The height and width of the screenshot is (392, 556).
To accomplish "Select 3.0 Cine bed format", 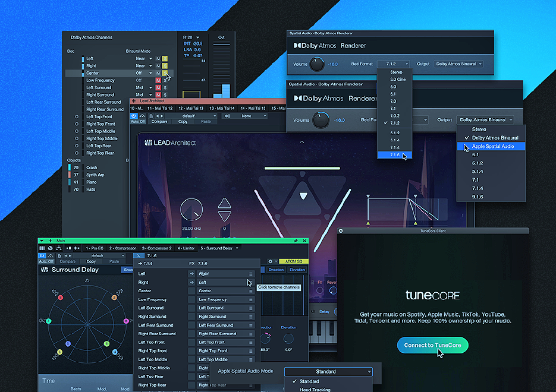I will pos(395,80).
